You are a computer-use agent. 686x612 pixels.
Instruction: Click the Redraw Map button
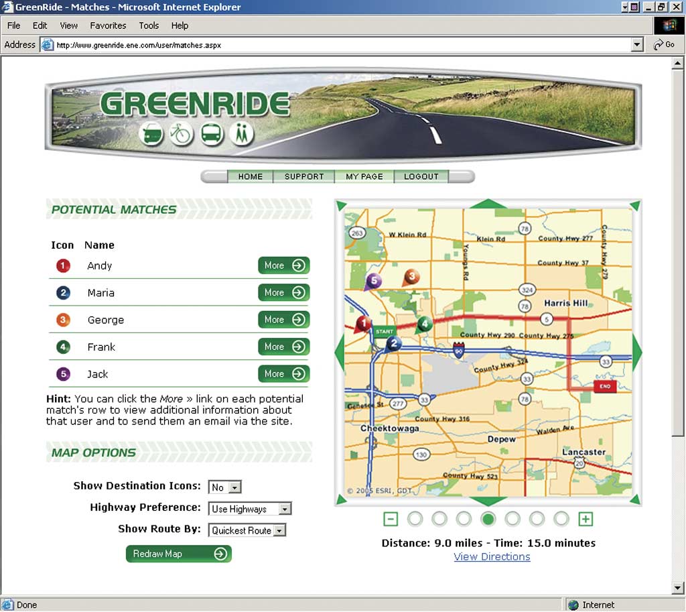[178, 554]
